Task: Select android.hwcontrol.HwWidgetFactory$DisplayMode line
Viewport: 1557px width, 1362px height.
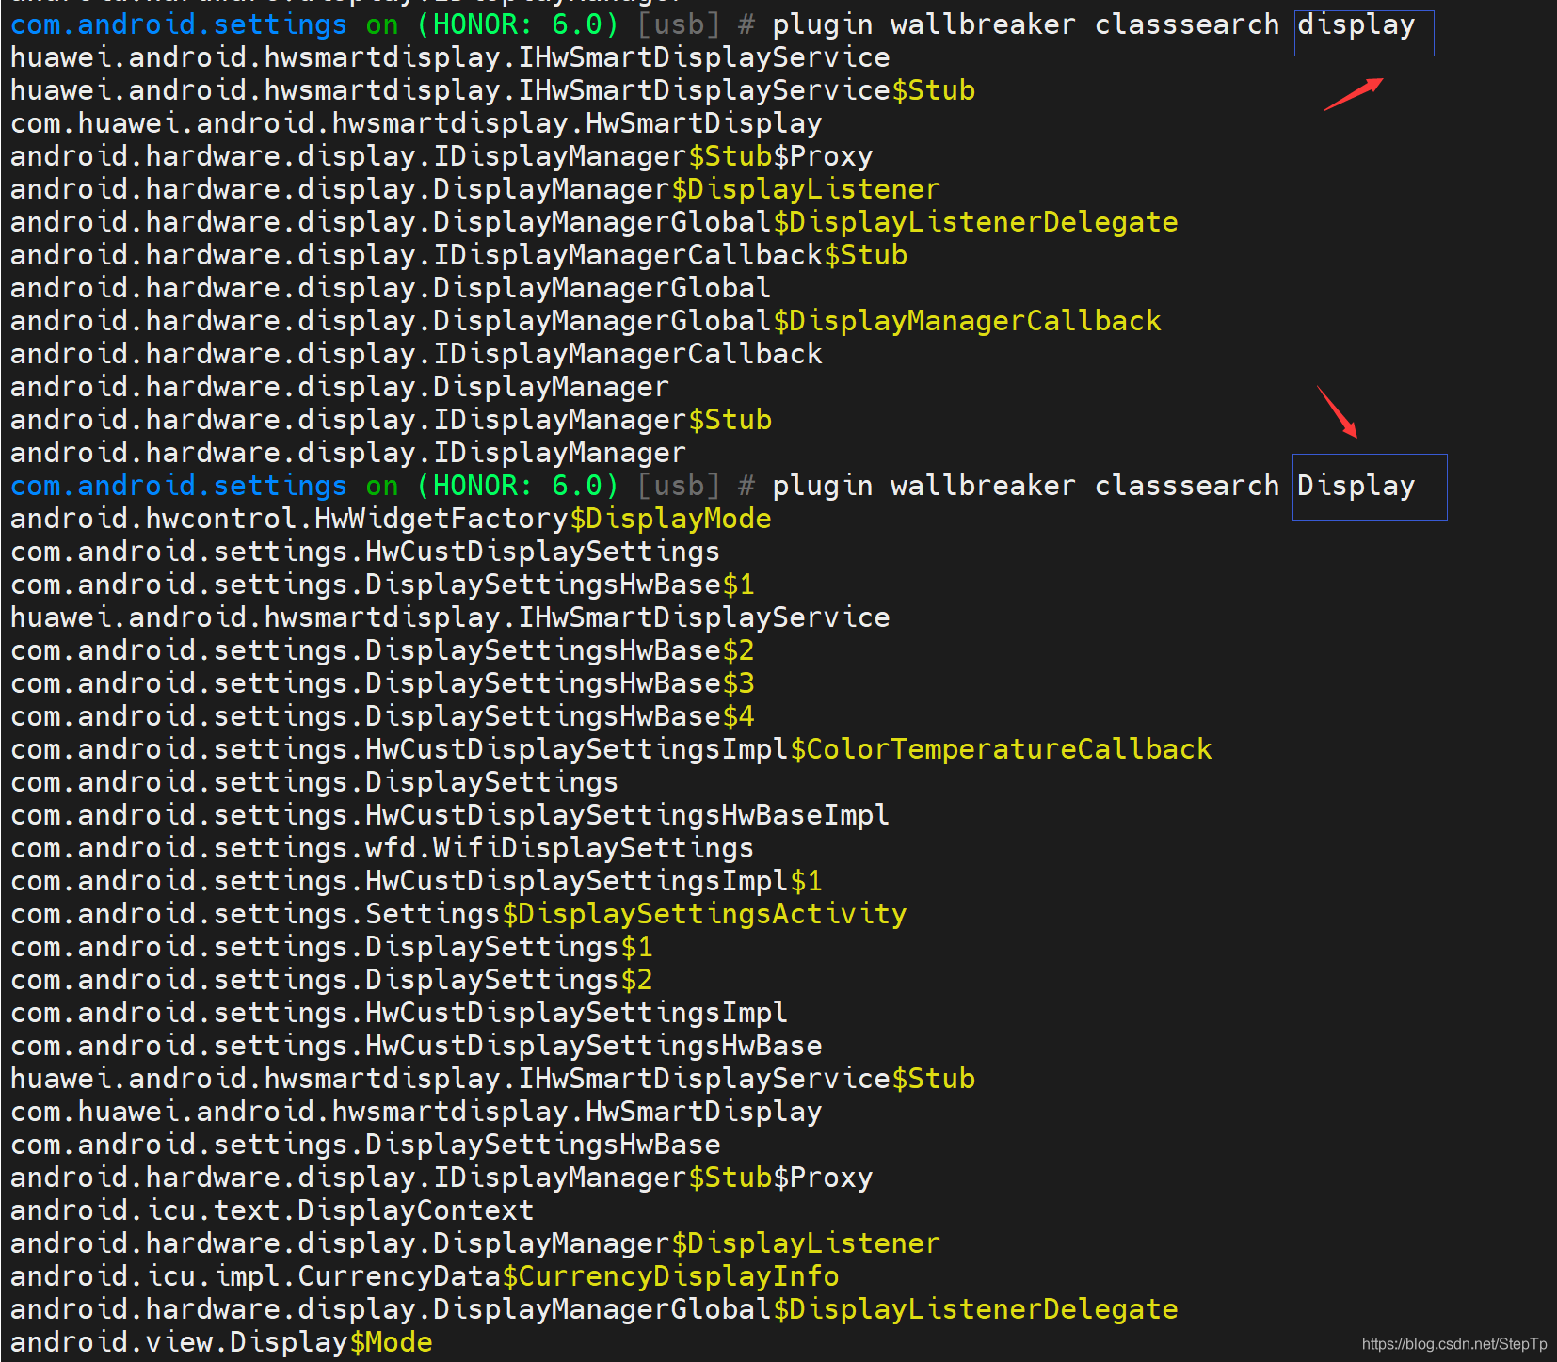Action: 391,520
